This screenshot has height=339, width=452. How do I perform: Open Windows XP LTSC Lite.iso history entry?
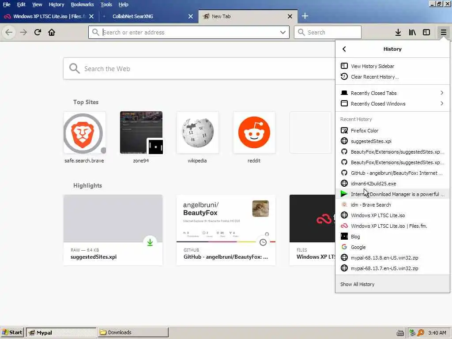pyautogui.click(x=392, y=215)
